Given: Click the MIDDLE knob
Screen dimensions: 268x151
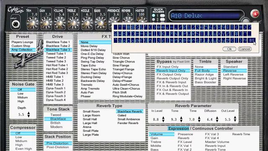Looking at the screenshot, I should coord(87,23).
